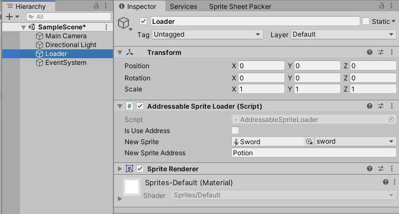Open the Layer dropdown set to Default
This screenshot has width=399, height=214.
coord(343,34)
